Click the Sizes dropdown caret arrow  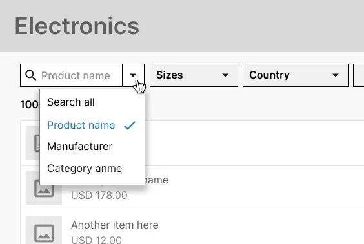coord(225,75)
